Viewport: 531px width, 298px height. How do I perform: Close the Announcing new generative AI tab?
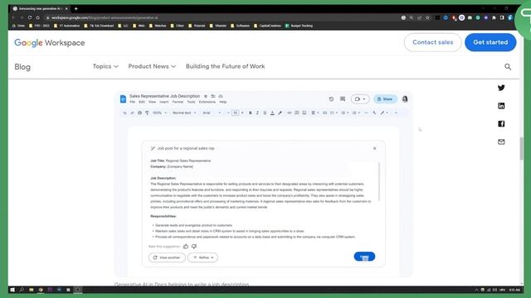[x=66, y=8]
